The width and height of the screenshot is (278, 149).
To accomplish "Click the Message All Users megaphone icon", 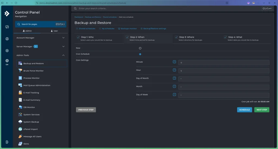I will 20,137.
